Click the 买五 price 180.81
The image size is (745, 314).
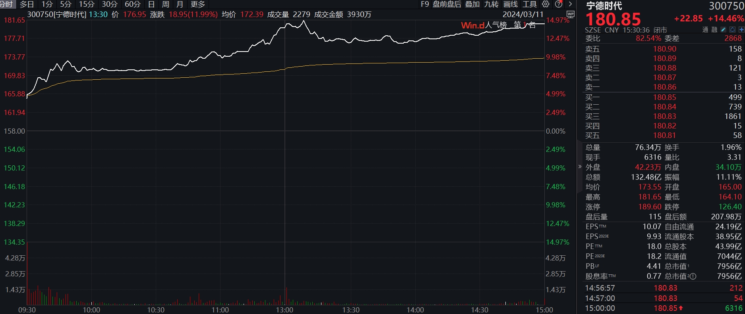click(x=665, y=135)
